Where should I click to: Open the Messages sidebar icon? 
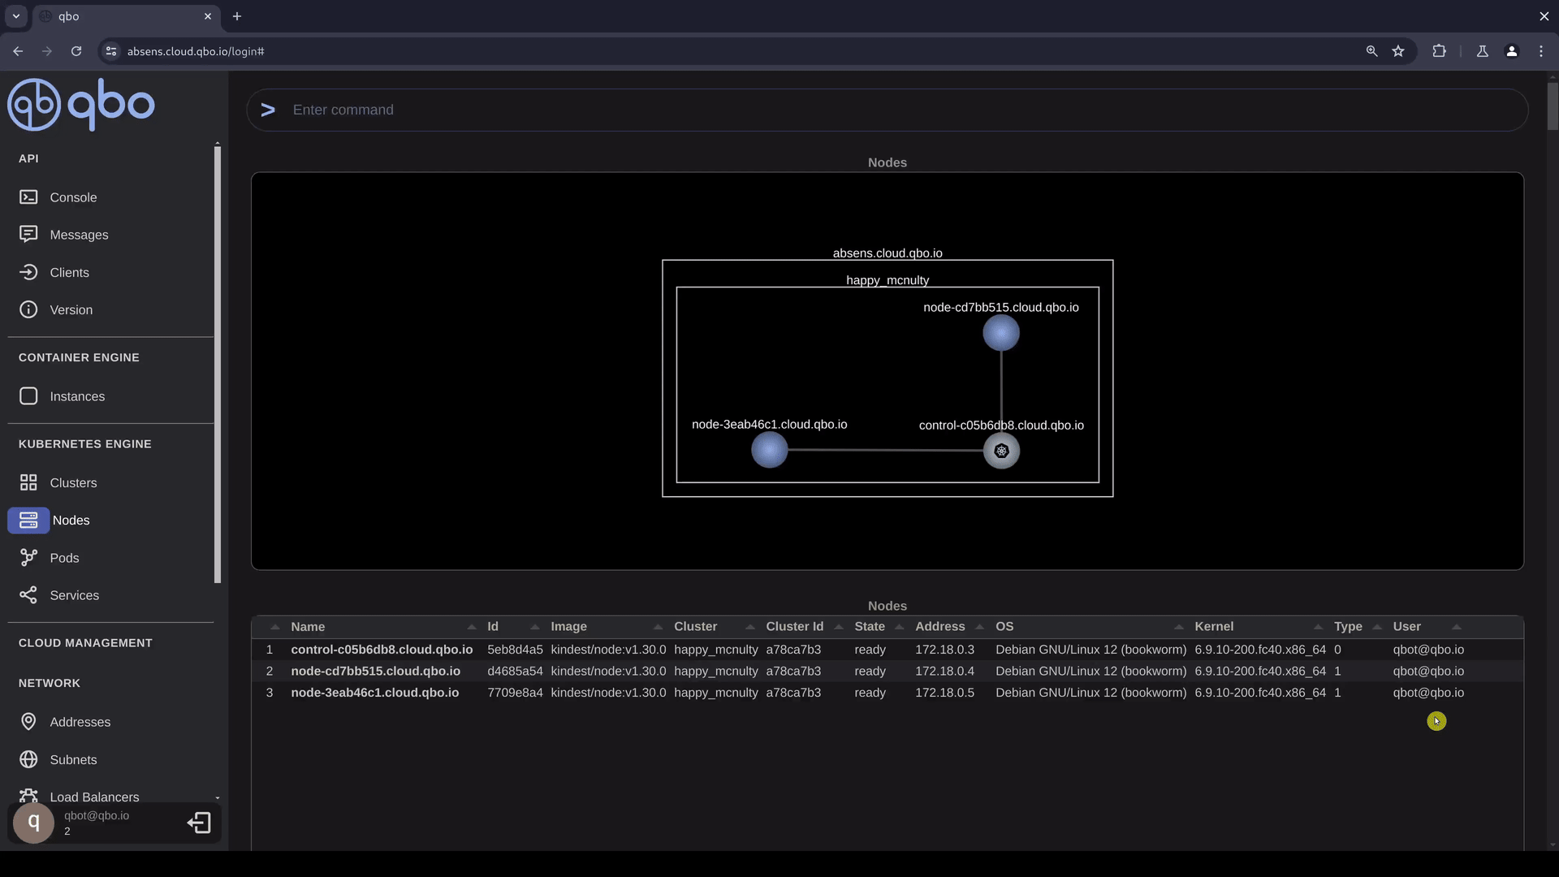coord(28,235)
